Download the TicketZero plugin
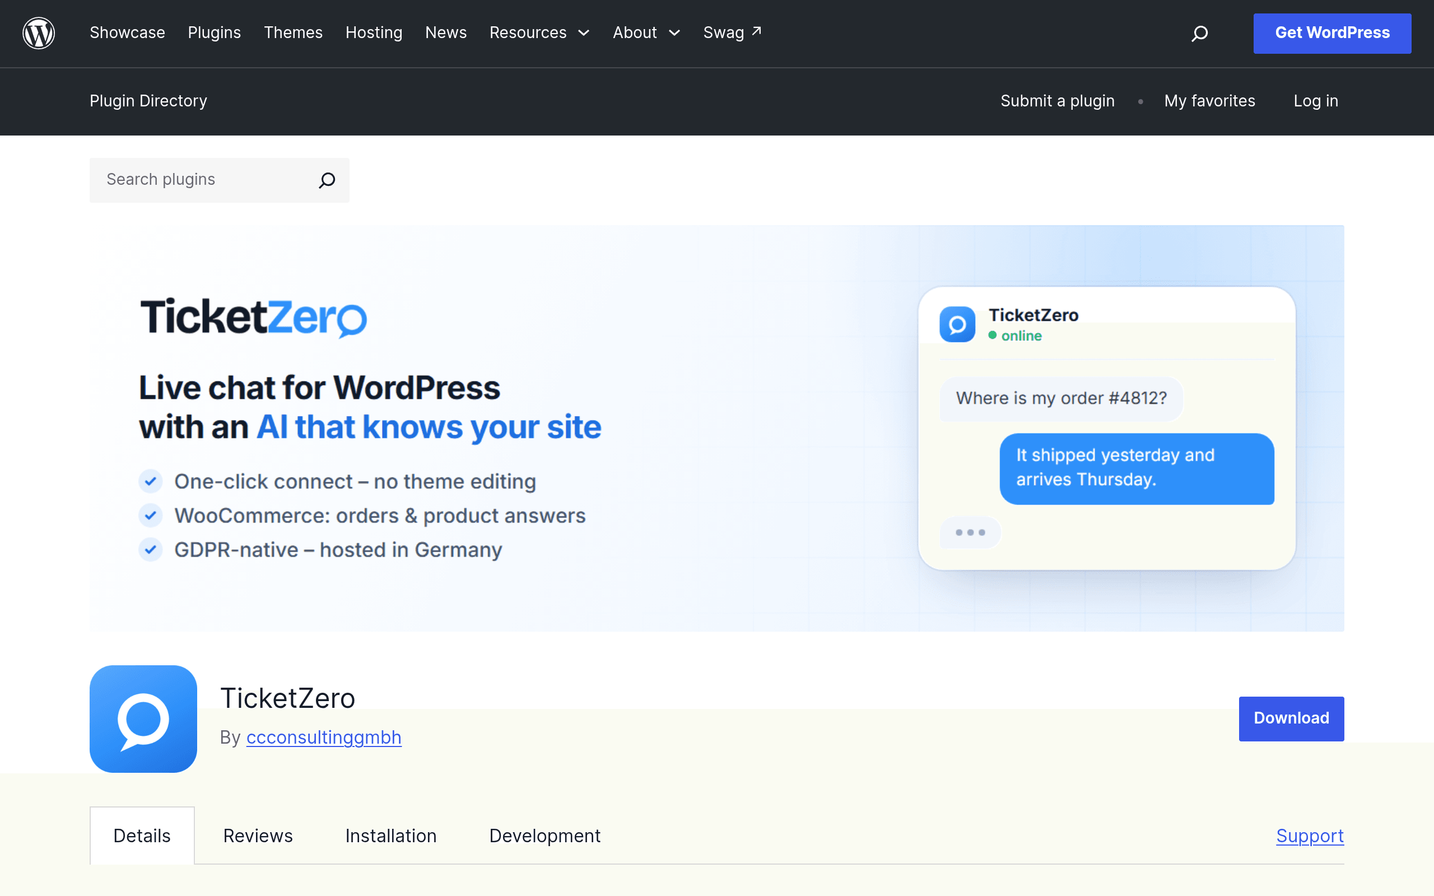 tap(1291, 718)
